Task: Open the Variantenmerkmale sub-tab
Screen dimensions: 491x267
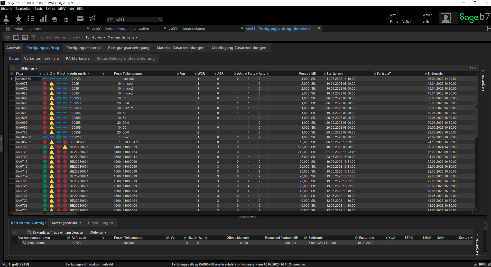Action: point(41,59)
